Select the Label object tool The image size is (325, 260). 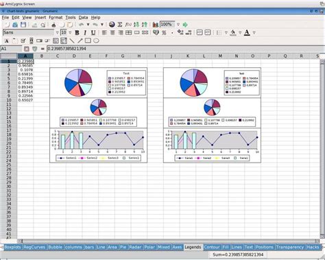(x=7, y=41)
